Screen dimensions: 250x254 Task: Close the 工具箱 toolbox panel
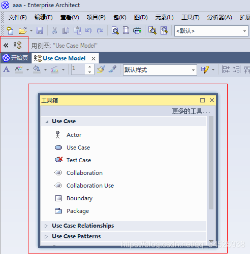click(x=212, y=100)
